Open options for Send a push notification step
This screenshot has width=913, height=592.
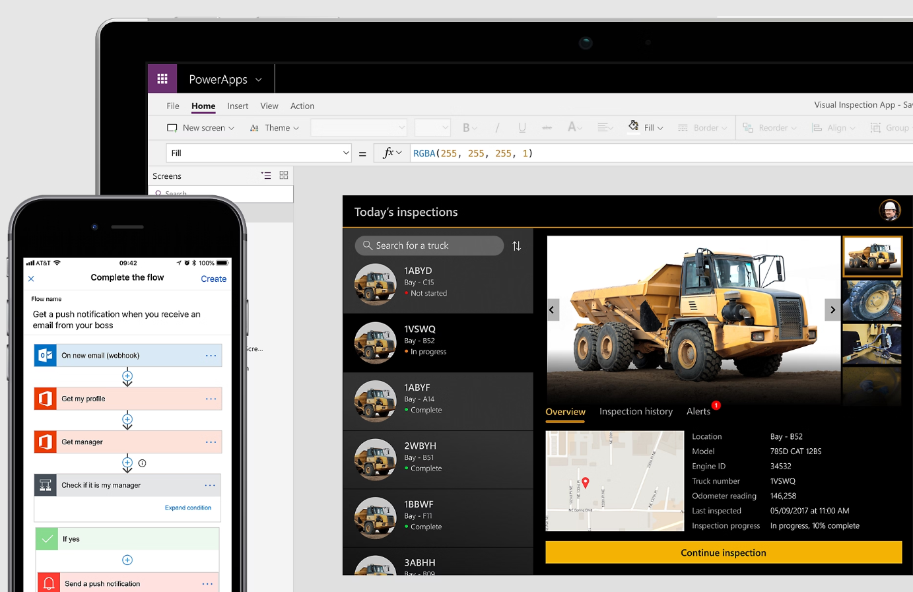(x=207, y=584)
